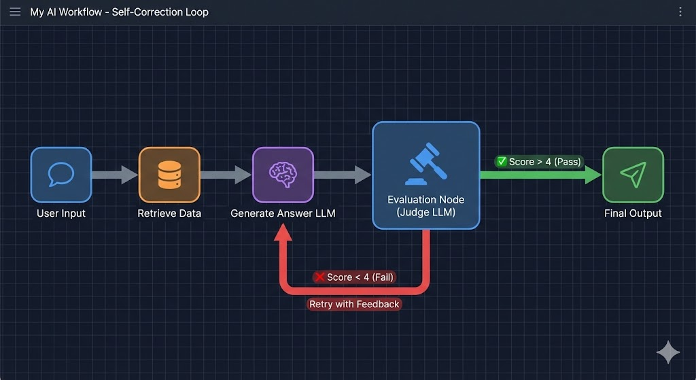Open the hamburger menu in the title bar
The height and width of the screenshot is (380, 696).
(x=15, y=12)
